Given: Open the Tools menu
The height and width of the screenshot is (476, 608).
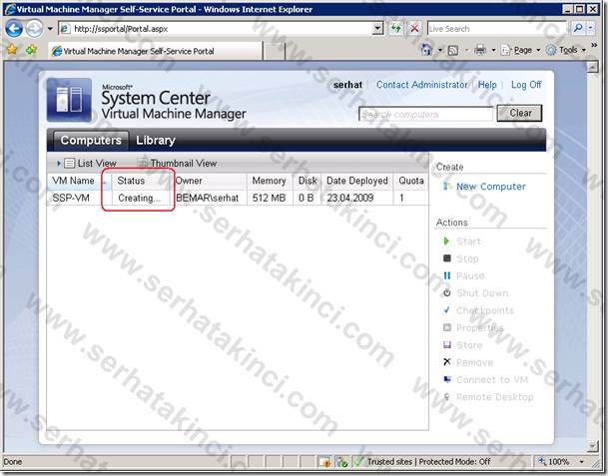Looking at the screenshot, I should pos(566,50).
